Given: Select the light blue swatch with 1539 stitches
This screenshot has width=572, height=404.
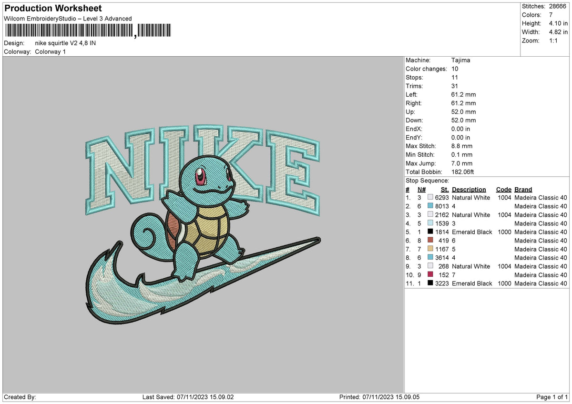Looking at the screenshot, I should pyautogui.click(x=430, y=223).
